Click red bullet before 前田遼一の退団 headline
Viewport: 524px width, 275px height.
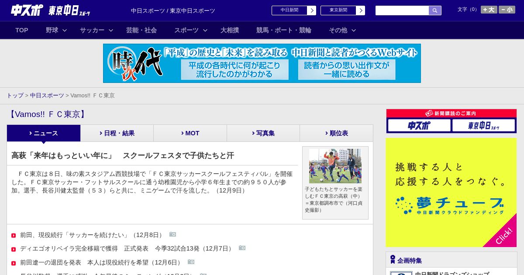coord(14,263)
